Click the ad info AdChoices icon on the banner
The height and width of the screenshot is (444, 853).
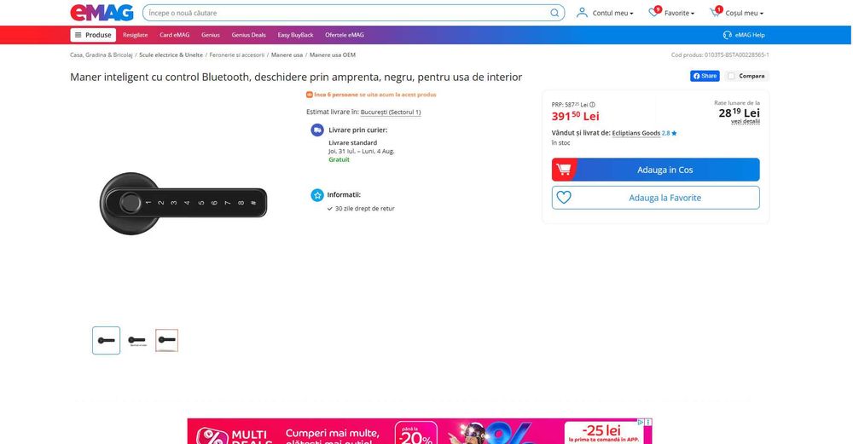pyautogui.click(x=641, y=422)
